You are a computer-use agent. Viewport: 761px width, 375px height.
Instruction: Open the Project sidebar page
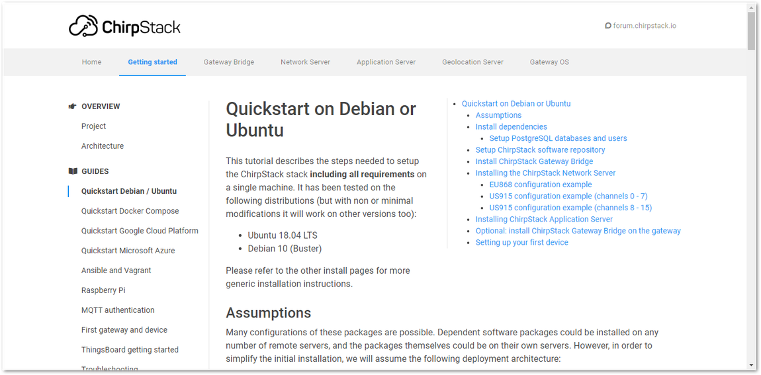[x=94, y=126]
